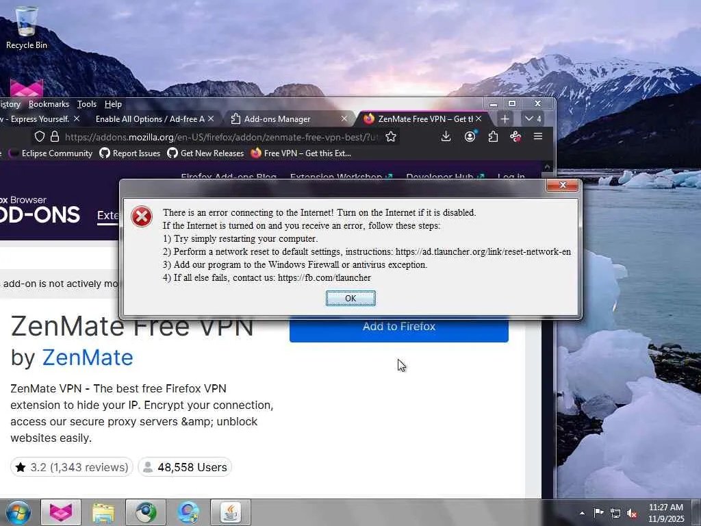
Task: Click the address bar URL field
Action: coord(221,137)
